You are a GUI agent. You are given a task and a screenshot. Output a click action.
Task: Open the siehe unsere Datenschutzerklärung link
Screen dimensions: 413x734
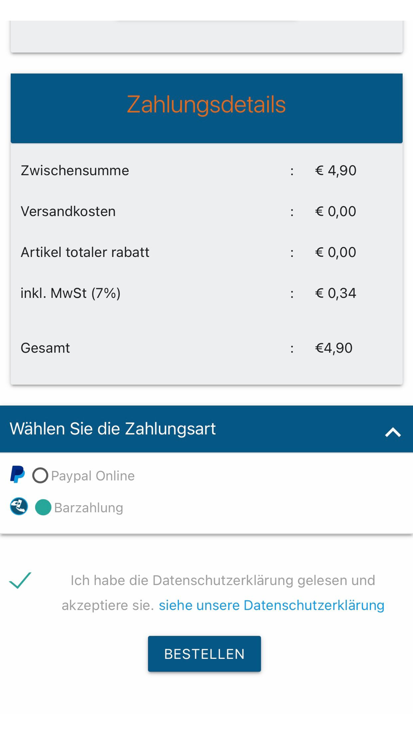point(271,605)
